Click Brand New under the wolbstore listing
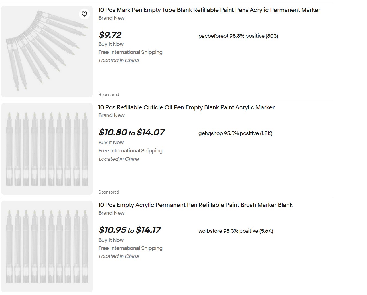Image resolution: width=367 pixels, height=295 pixels. click(111, 213)
